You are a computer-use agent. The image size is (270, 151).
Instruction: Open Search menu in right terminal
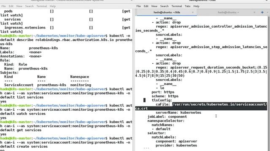[164, 6]
